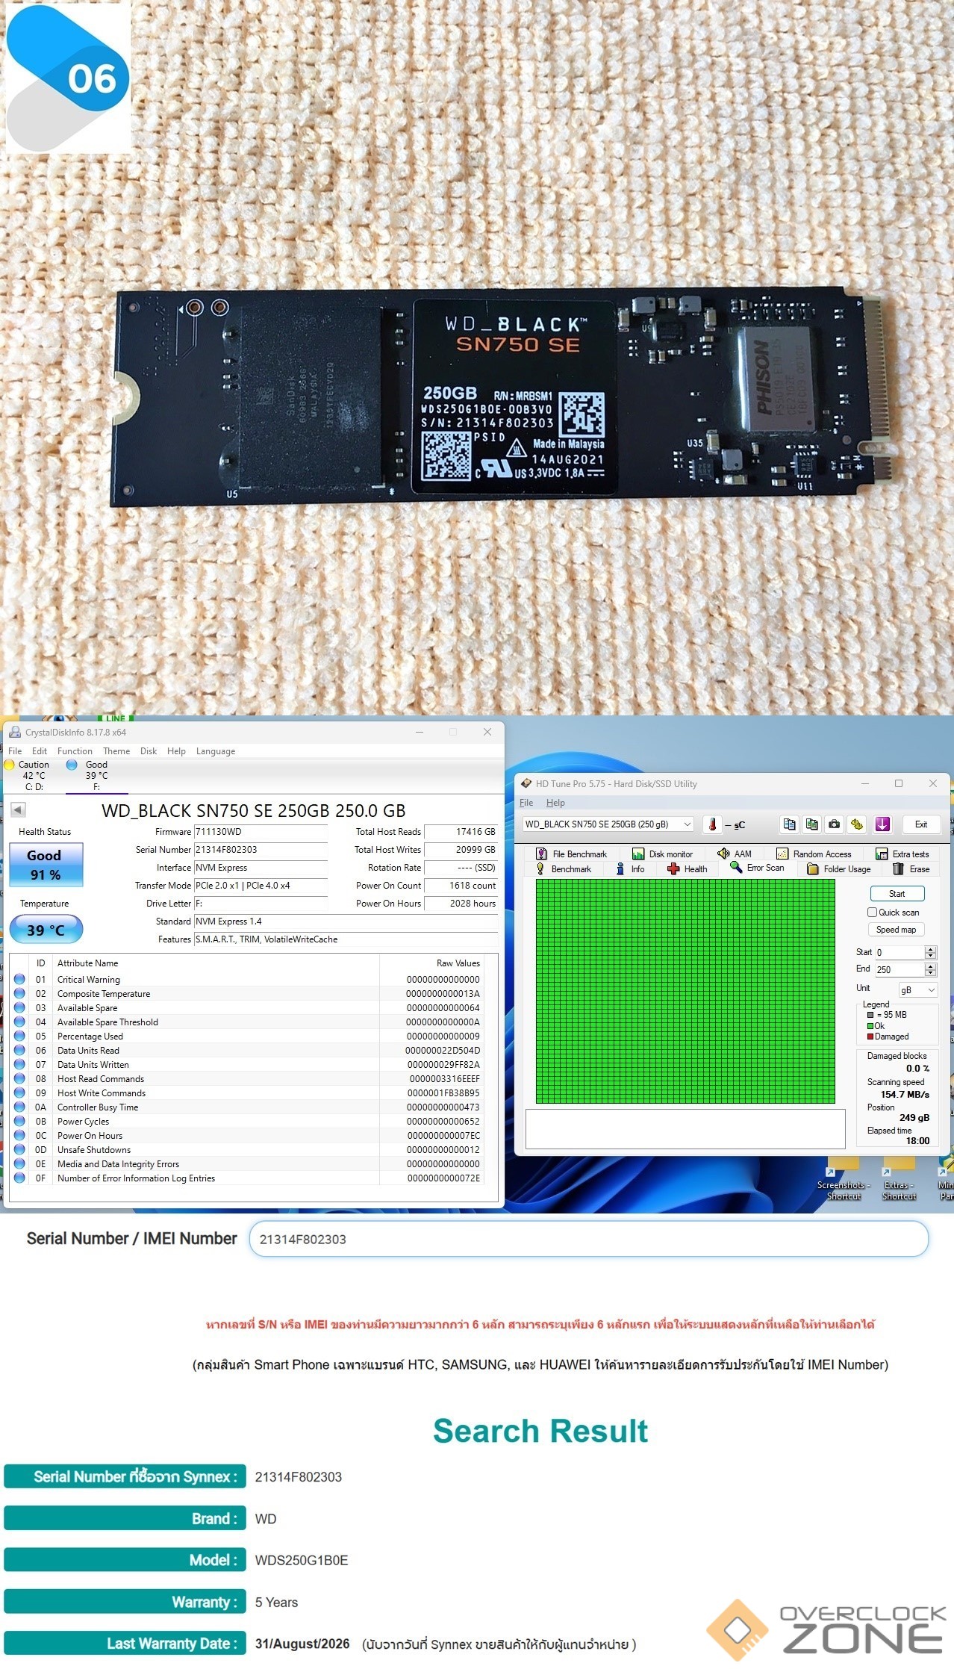Click status circle of Critical Warning row
Screen dimensions: 954x1669
coord(19,979)
